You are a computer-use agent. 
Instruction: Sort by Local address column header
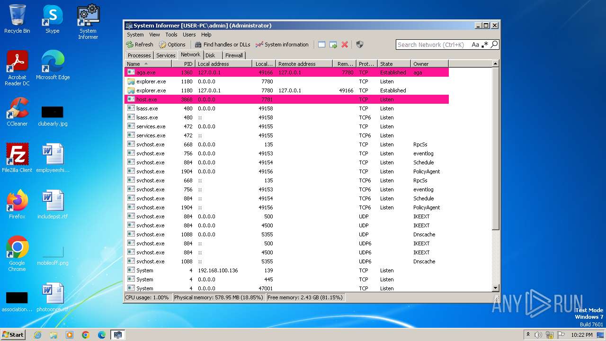(x=223, y=63)
